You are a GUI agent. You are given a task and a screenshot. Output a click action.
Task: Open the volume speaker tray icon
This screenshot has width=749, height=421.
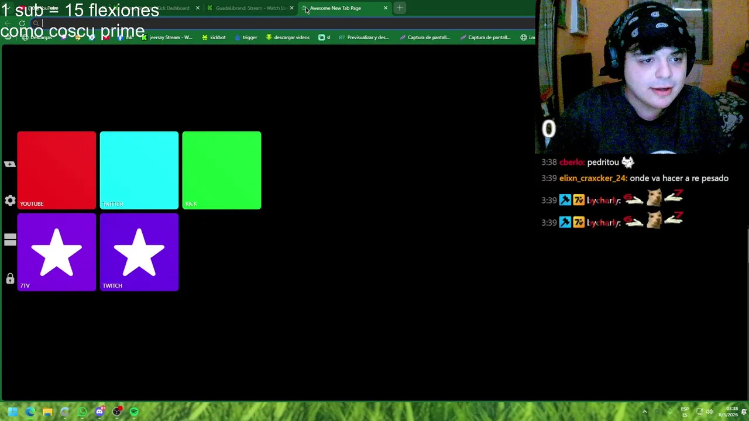[x=709, y=412]
